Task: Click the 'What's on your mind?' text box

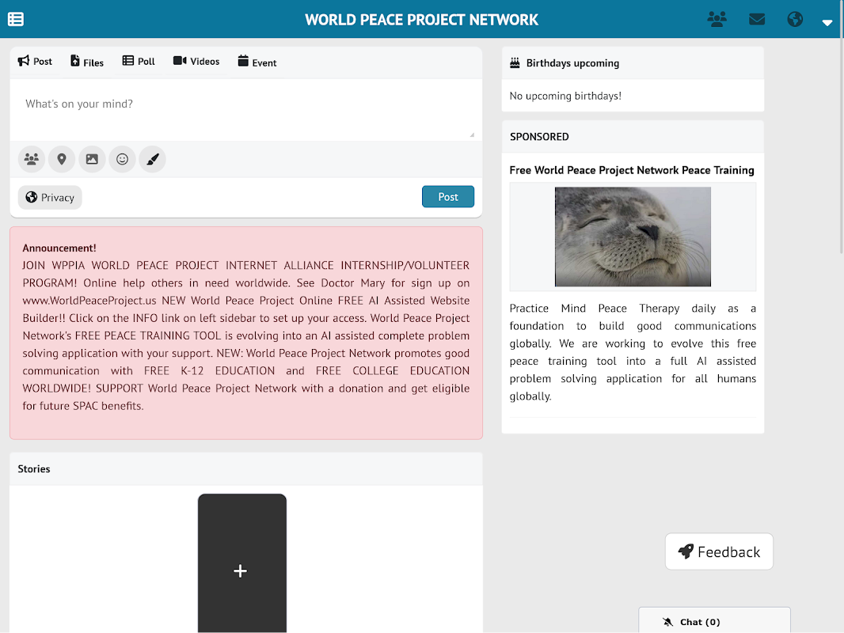Action: (246, 110)
